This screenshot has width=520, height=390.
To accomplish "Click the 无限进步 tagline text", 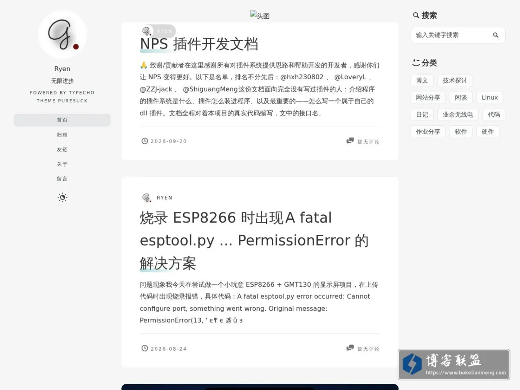I will [x=62, y=81].
